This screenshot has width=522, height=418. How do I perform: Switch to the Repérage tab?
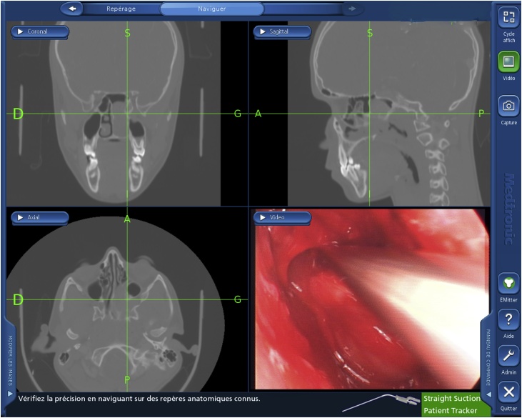point(121,9)
